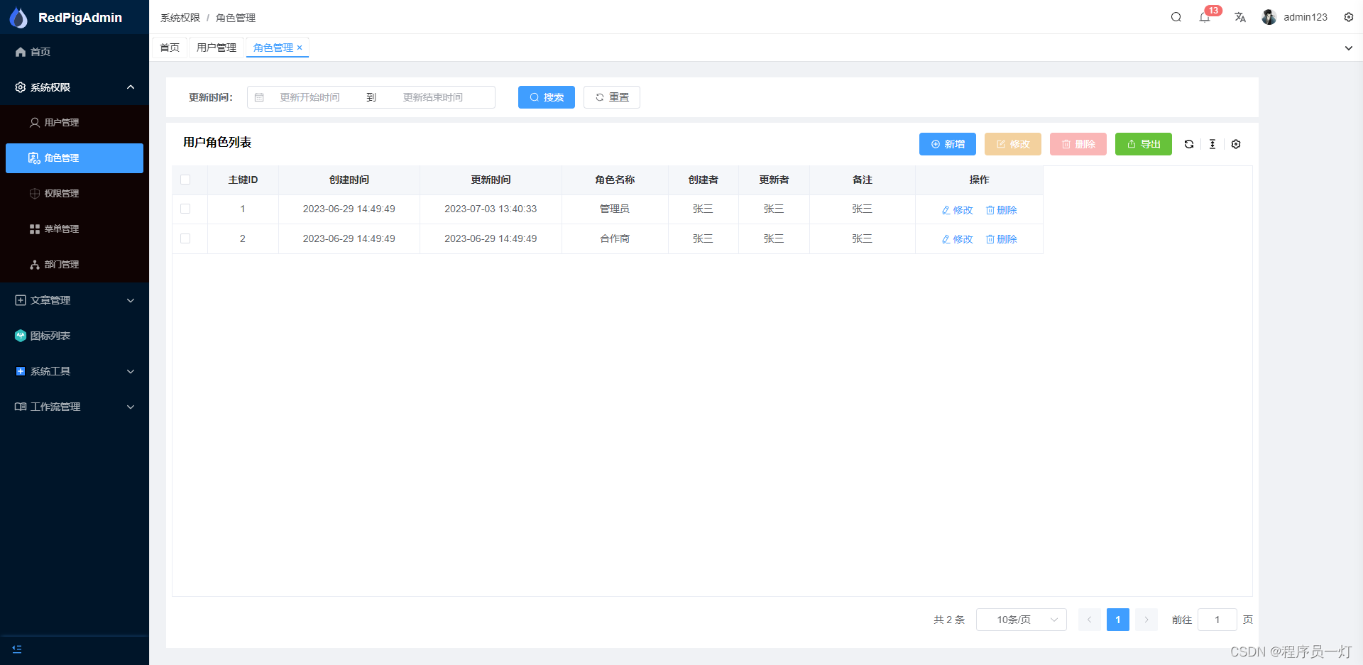Expand the 工作流管理 menu group
1363x665 pixels.
[x=75, y=407]
